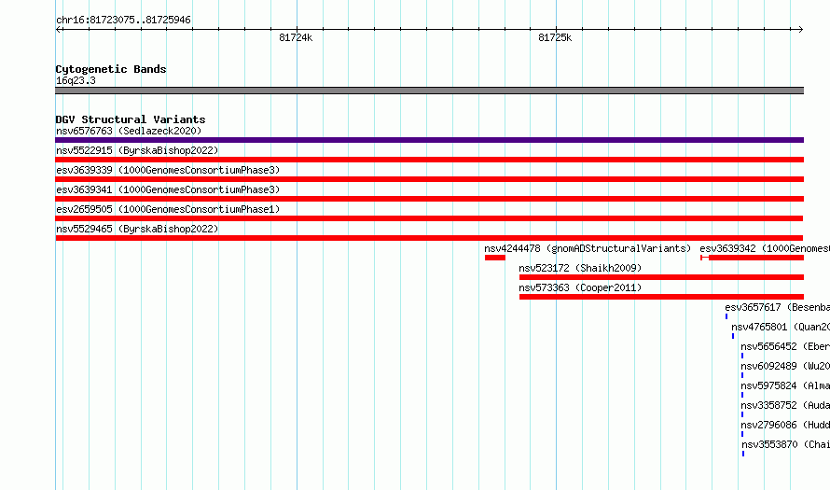Open the nsv3358752 variant label
Image resolution: width=830 pixels, height=490 pixels.
coord(785,405)
